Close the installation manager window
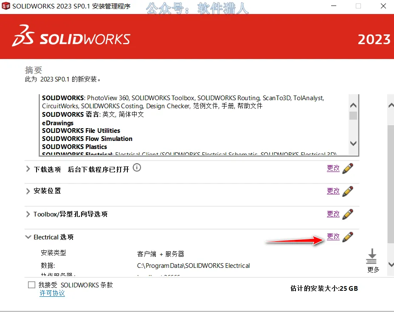Image resolution: width=394 pixels, height=312 pixels. 383,6
